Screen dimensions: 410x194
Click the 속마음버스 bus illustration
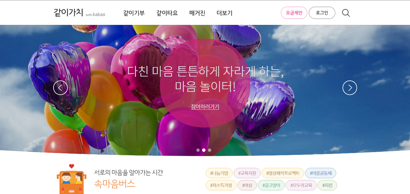pyautogui.click(x=71, y=179)
